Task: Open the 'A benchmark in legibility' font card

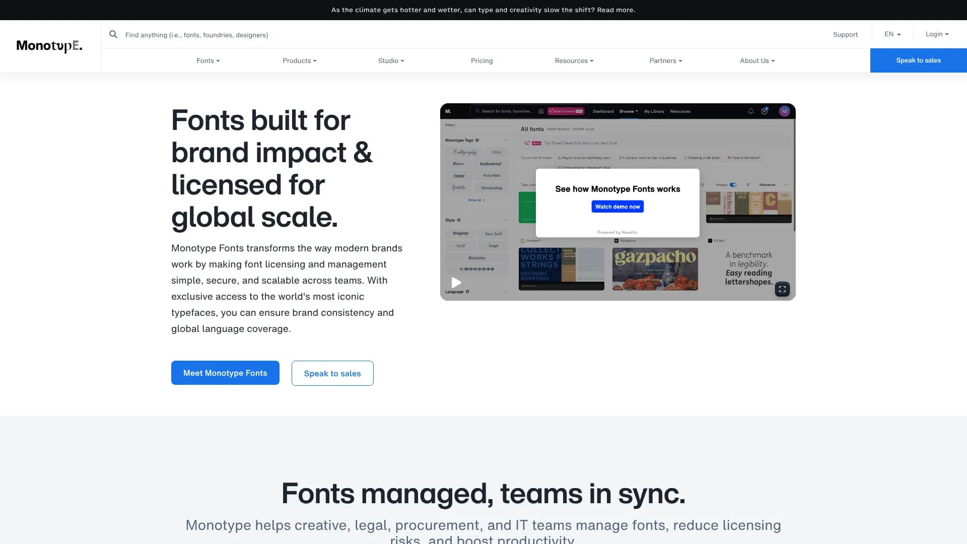Action: (749, 268)
